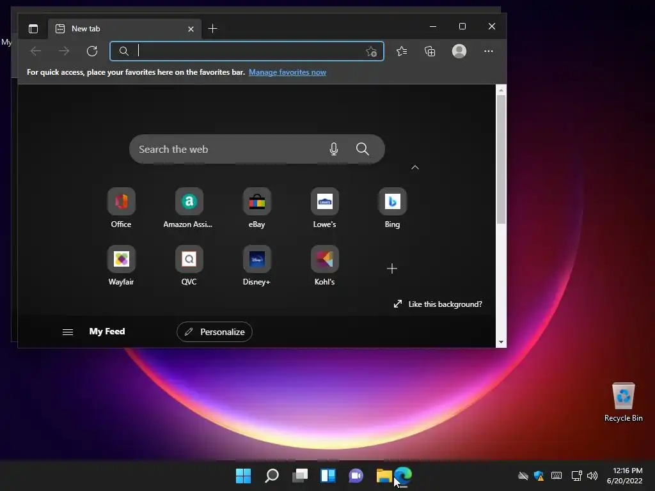
Task: Open the tab actions menu icon
Action: (x=33, y=29)
